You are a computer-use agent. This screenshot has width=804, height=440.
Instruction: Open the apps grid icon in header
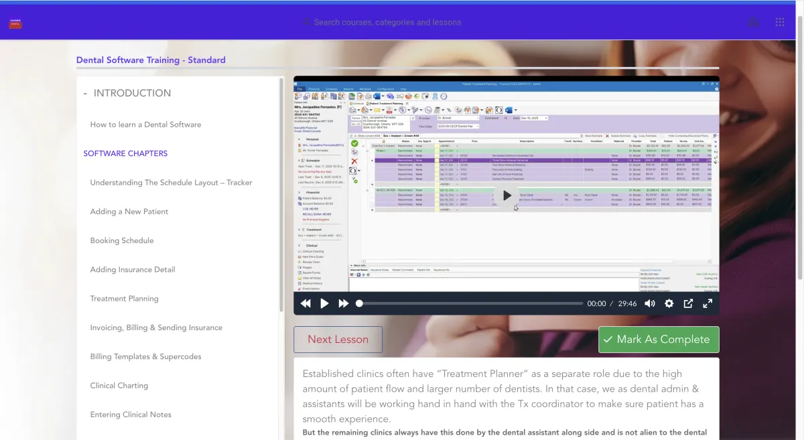[780, 22]
